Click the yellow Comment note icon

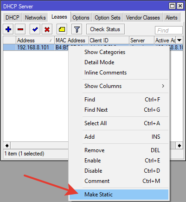[x=62, y=29]
